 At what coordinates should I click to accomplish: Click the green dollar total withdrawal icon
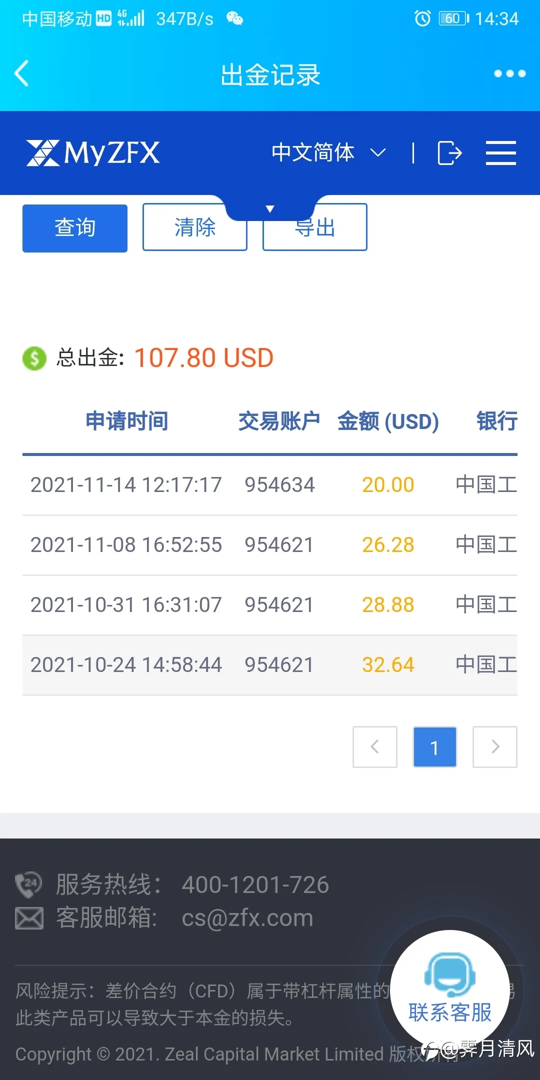point(34,358)
